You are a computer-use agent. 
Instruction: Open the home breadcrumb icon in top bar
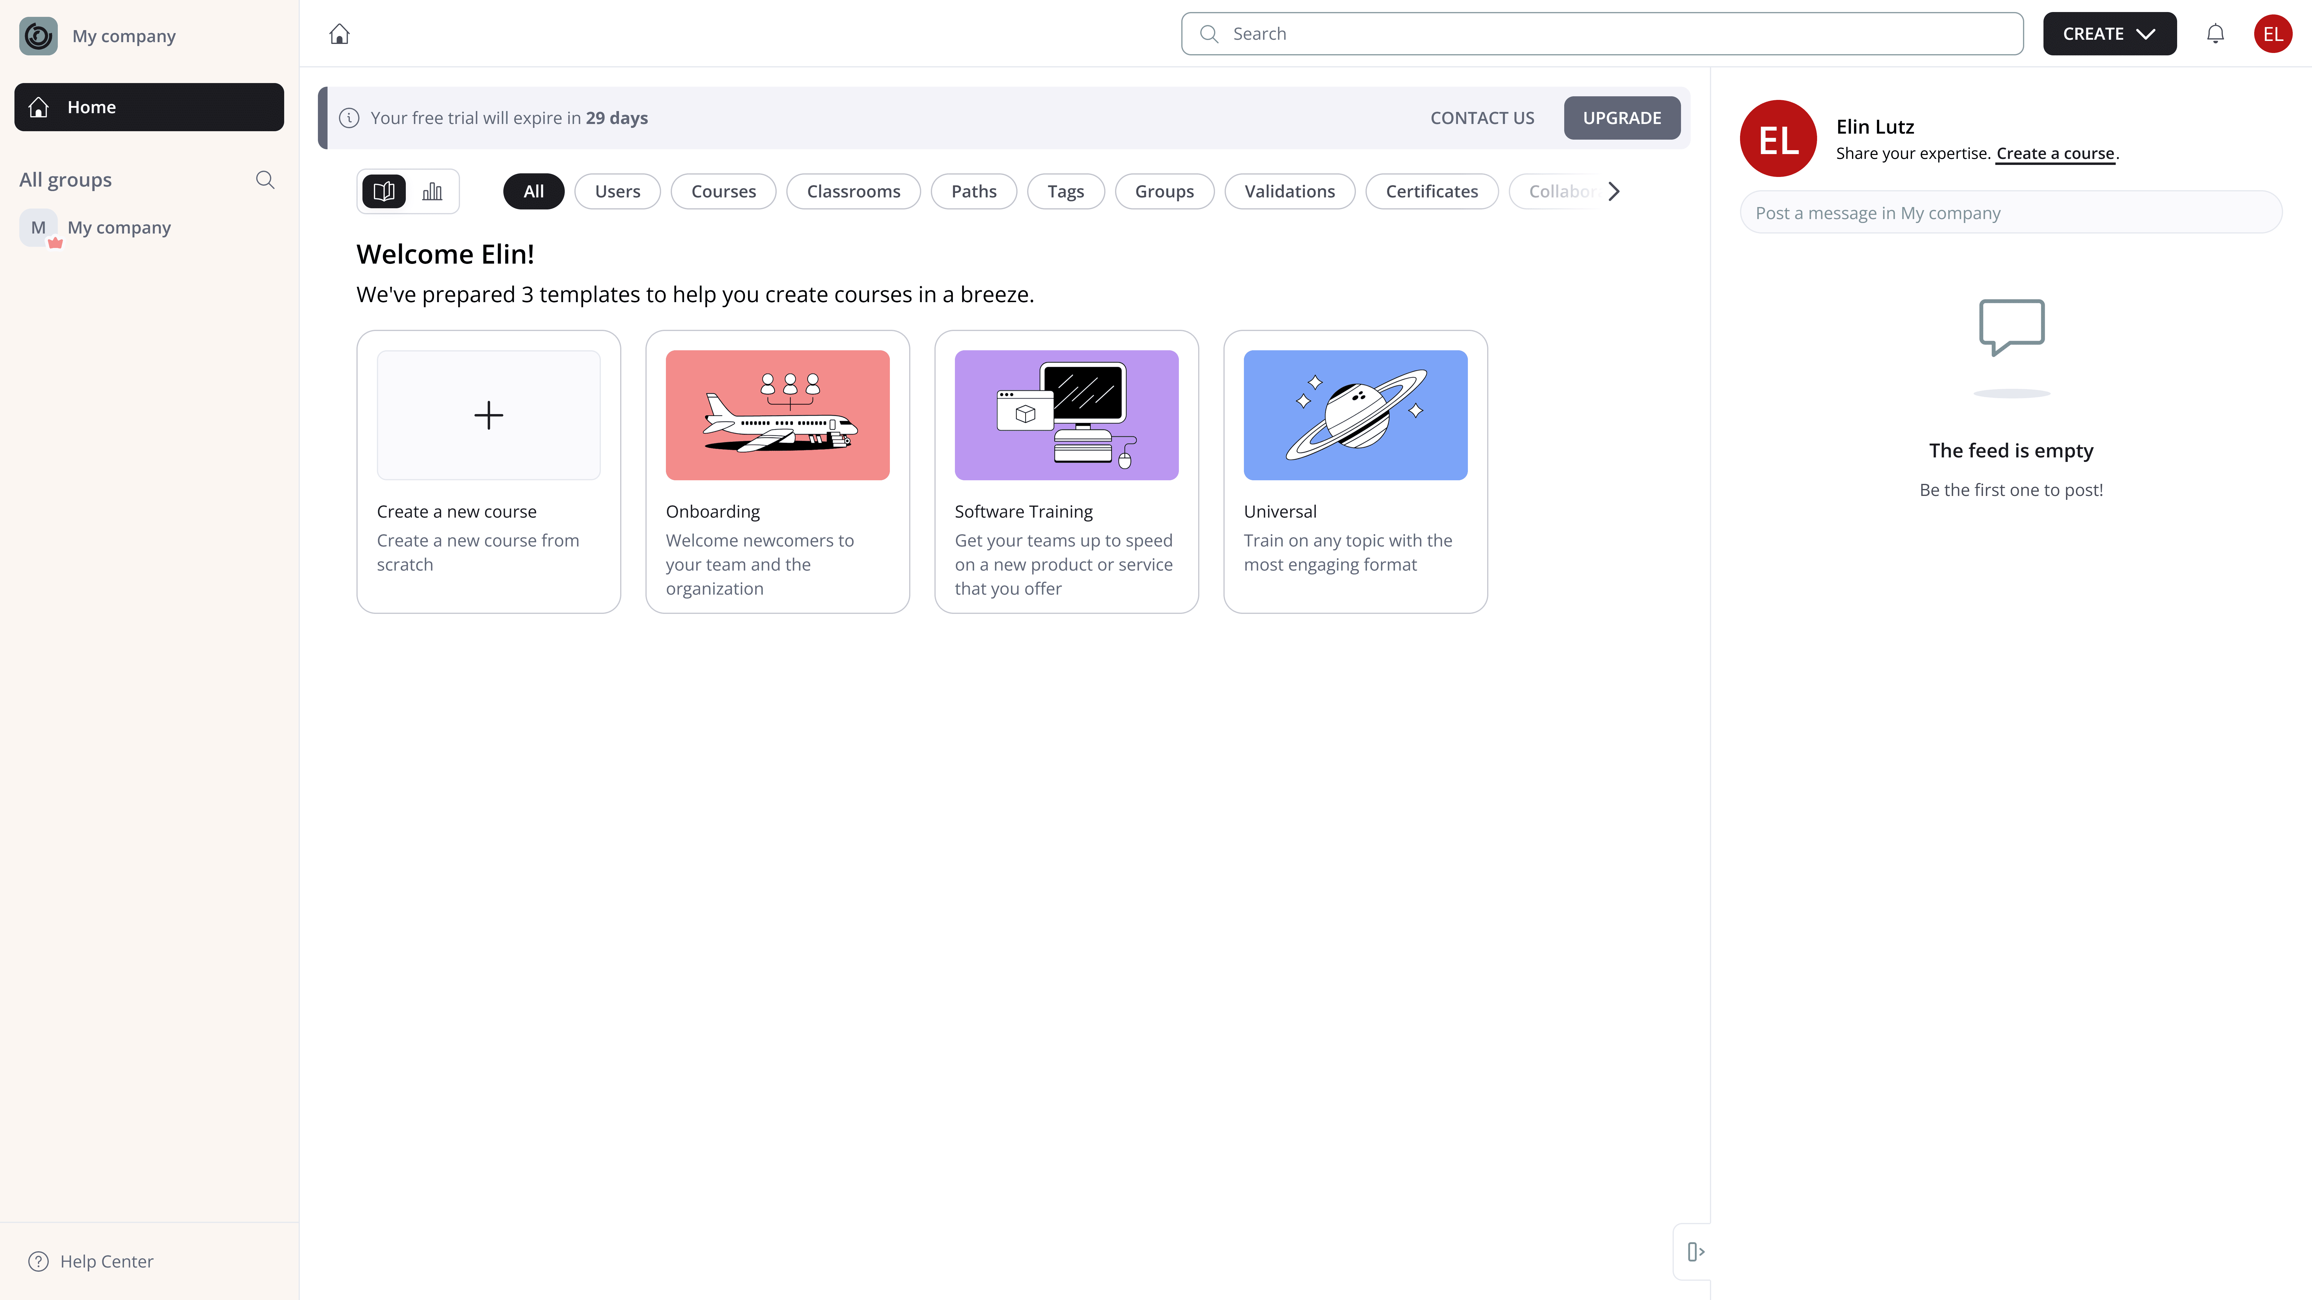[339, 34]
